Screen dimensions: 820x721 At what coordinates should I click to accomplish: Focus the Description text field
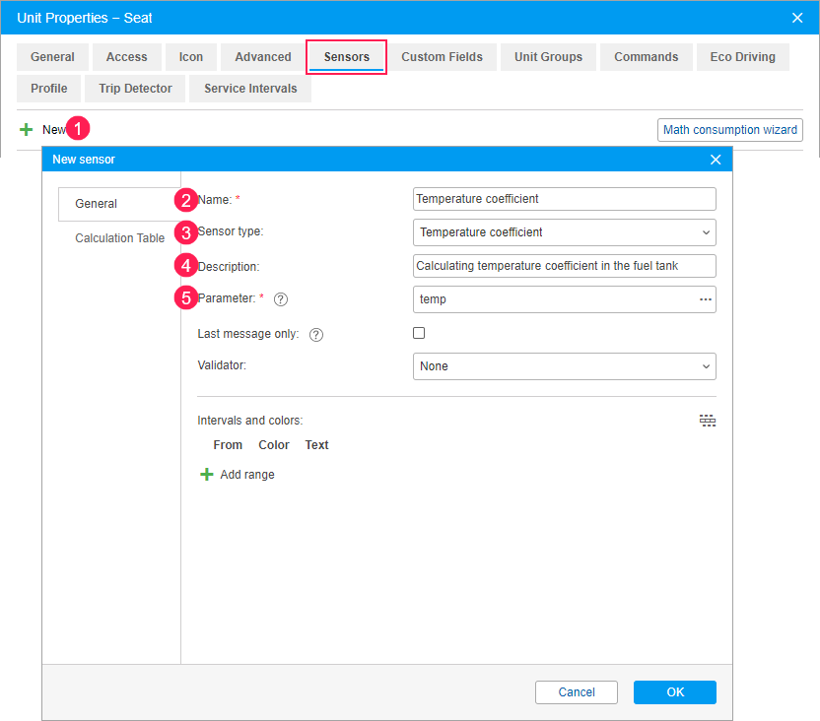[x=564, y=266]
